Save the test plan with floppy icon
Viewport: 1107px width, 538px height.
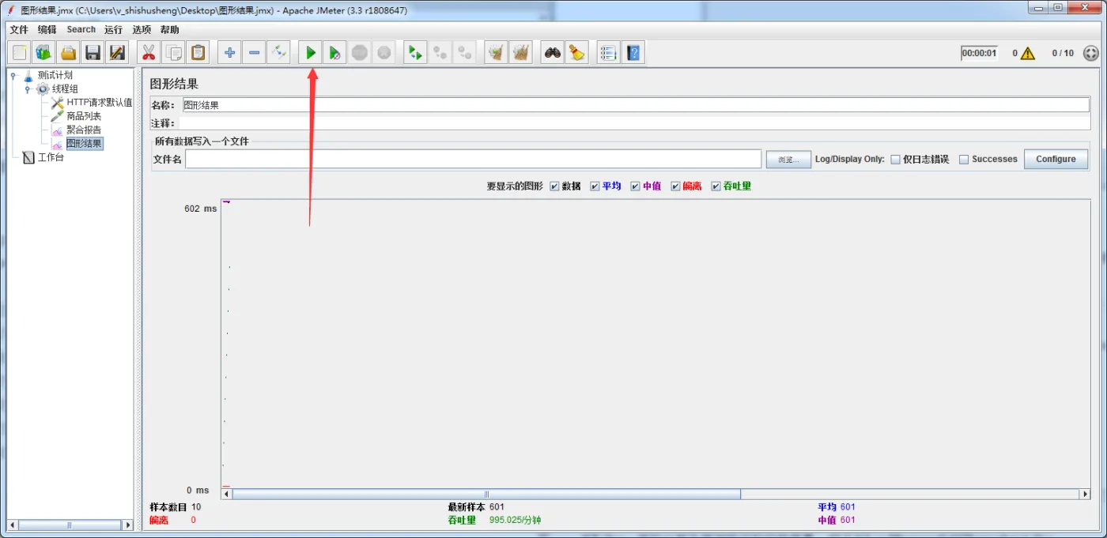pyautogui.click(x=93, y=53)
